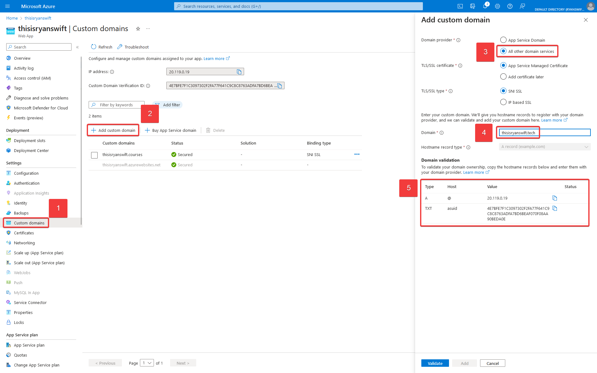Image resolution: width=597 pixels, height=373 pixels.
Task: Close the Add custom domain panel
Action: click(x=586, y=20)
